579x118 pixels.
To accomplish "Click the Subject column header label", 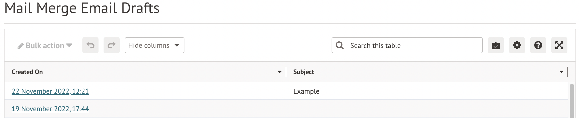I will [304, 72].
